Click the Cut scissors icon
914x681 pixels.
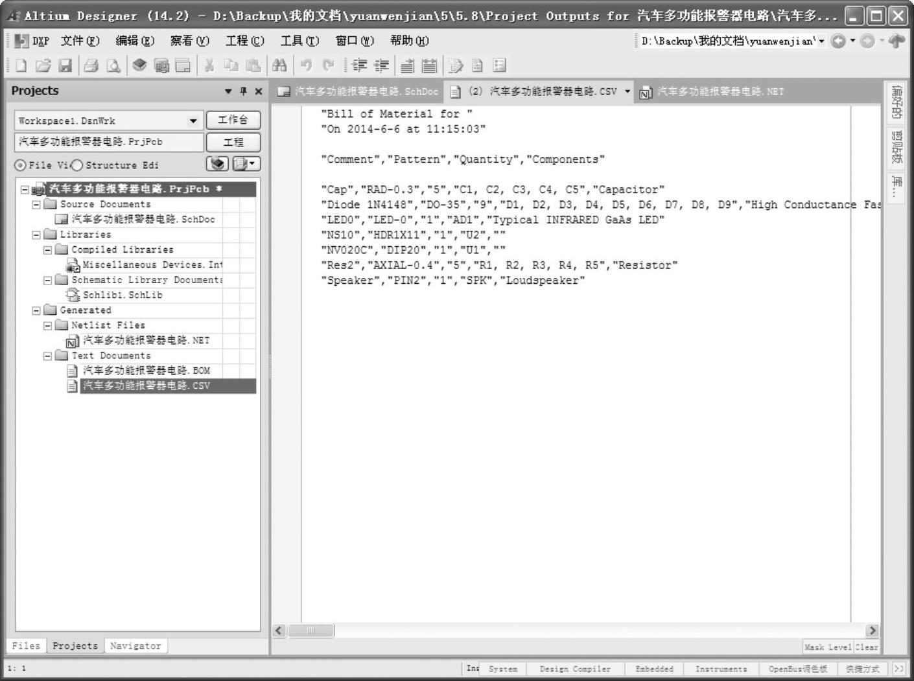209,65
